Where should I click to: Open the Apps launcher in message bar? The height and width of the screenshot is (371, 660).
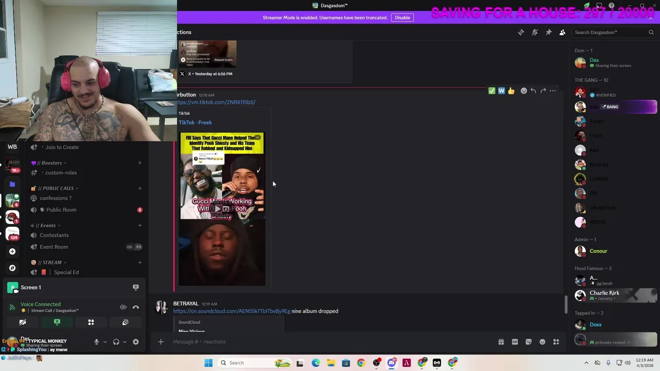(x=556, y=342)
